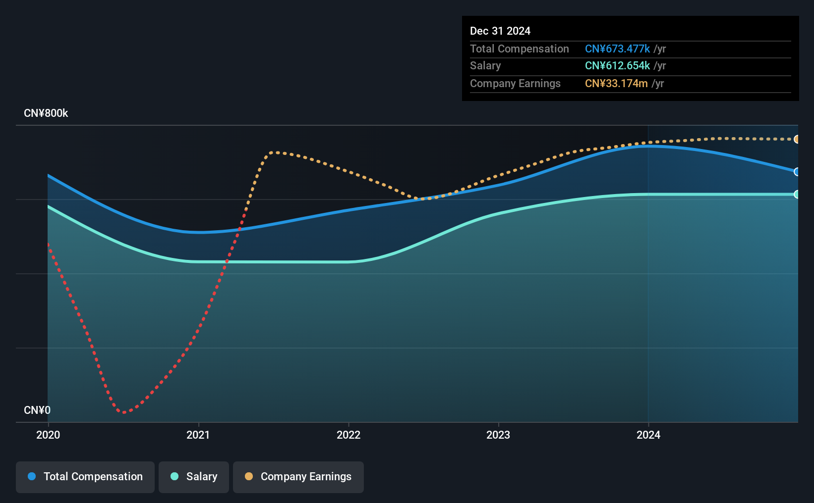Click the Salary tooltip row label
814x503 pixels.
click(485, 65)
